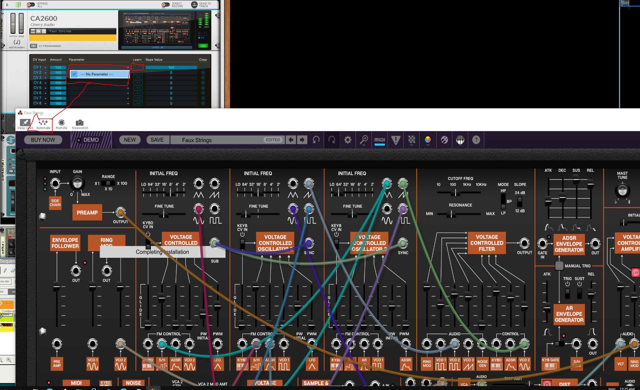This screenshot has width=640, height=390.
Task: Toggle the Direct Record switch
Action: [x=165, y=5]
